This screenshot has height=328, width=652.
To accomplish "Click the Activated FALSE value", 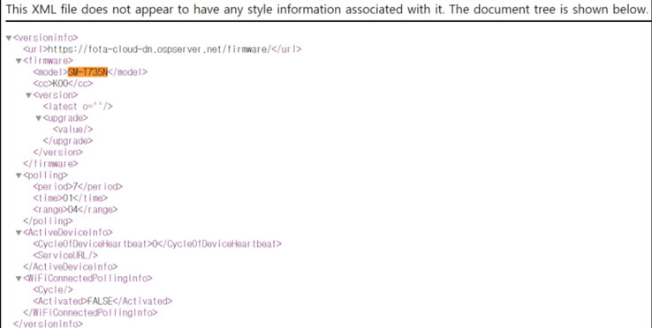I will [x=100, y=302].
